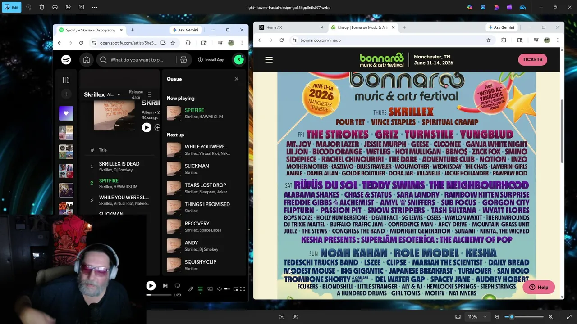Viewport: 577px width, 324px height.
Task: Click the TICKETS button
Action: point(532,59)
